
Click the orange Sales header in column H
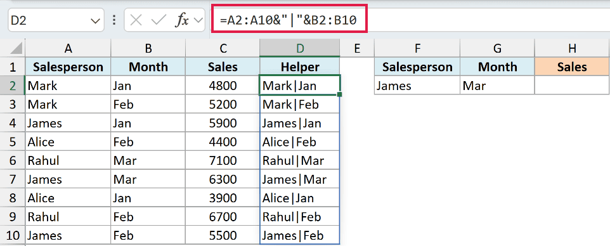point(572,67)
